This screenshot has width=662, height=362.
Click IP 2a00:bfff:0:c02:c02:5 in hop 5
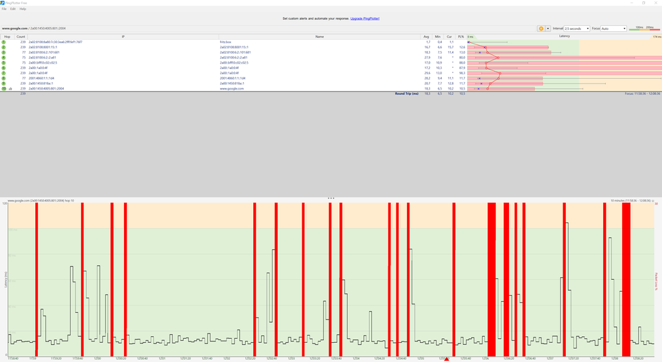[42, 62]
